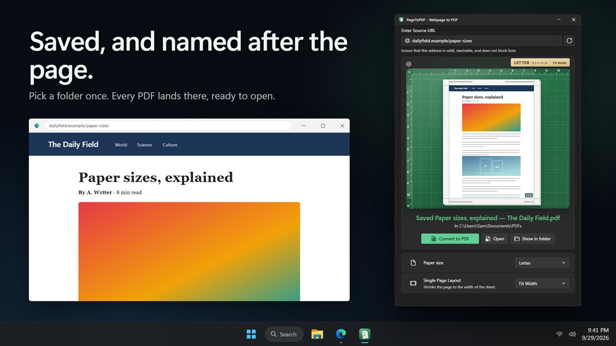This screenshot has width=616, height=346.
Task: Open File Explorer from the taskbar
Action: point(317,334)
